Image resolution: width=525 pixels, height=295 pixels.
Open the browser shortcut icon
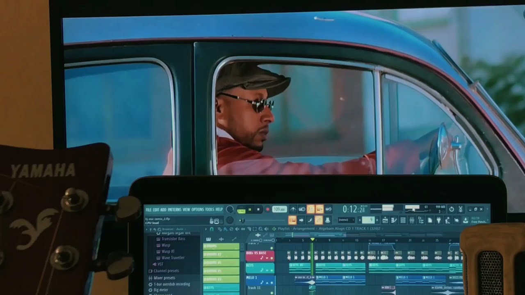coord(421,220)
